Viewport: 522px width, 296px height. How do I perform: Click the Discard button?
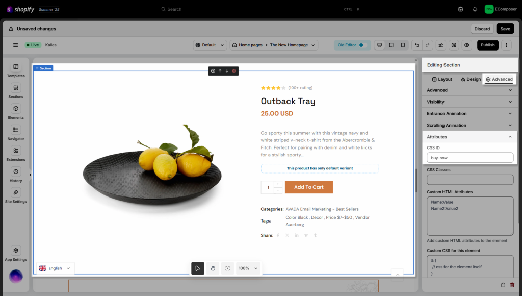[x=482, y=29]
